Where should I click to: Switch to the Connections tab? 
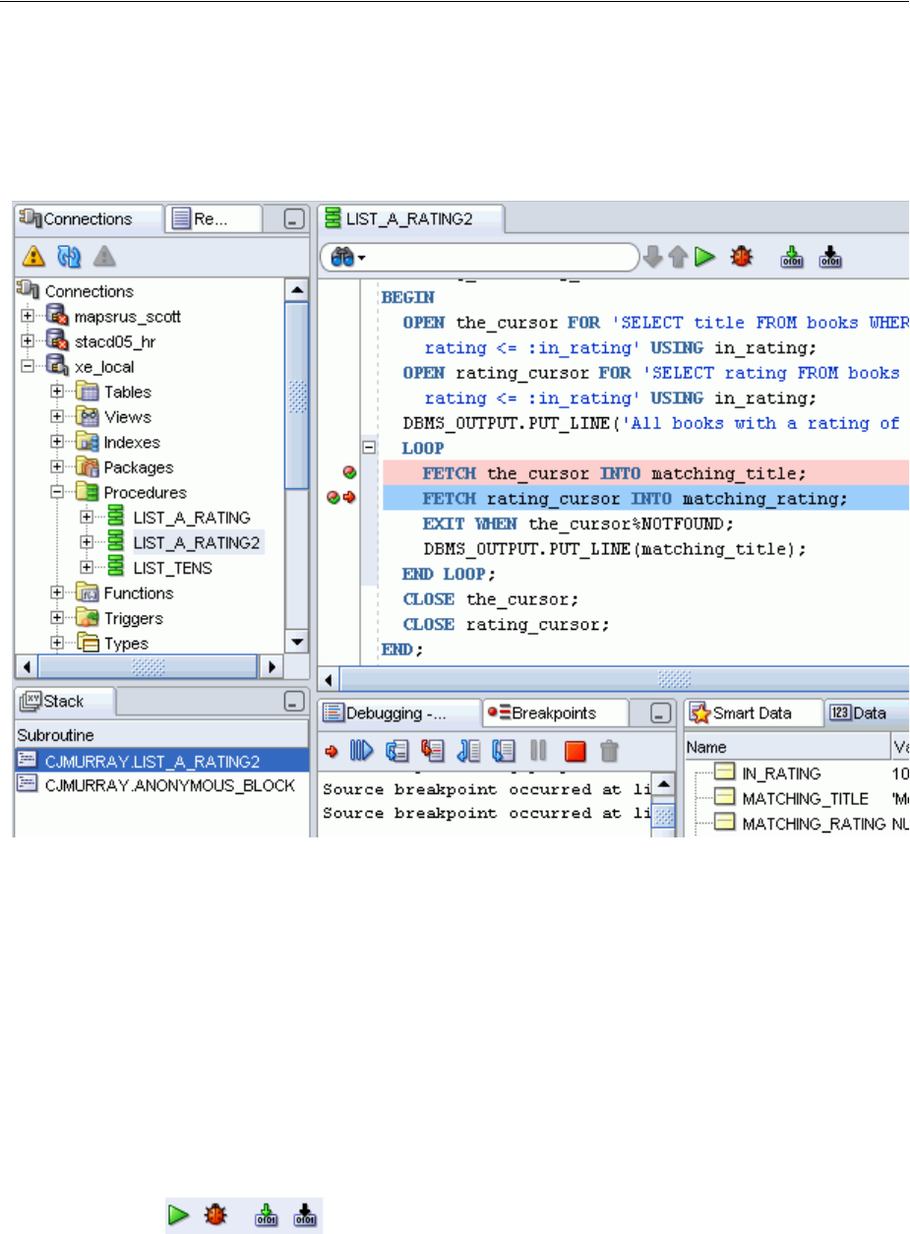(x=88, y=218)
